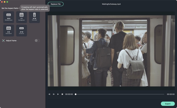Play the WaitingforSubway video
The image size is (177, 108).
[x=58, y=94]
